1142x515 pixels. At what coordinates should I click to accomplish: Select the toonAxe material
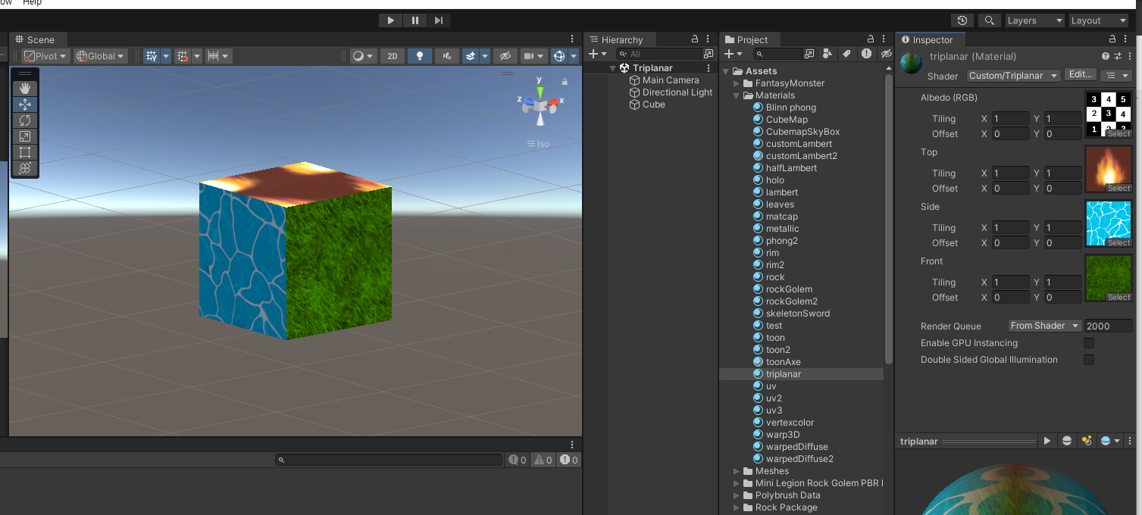click(783, 362)
